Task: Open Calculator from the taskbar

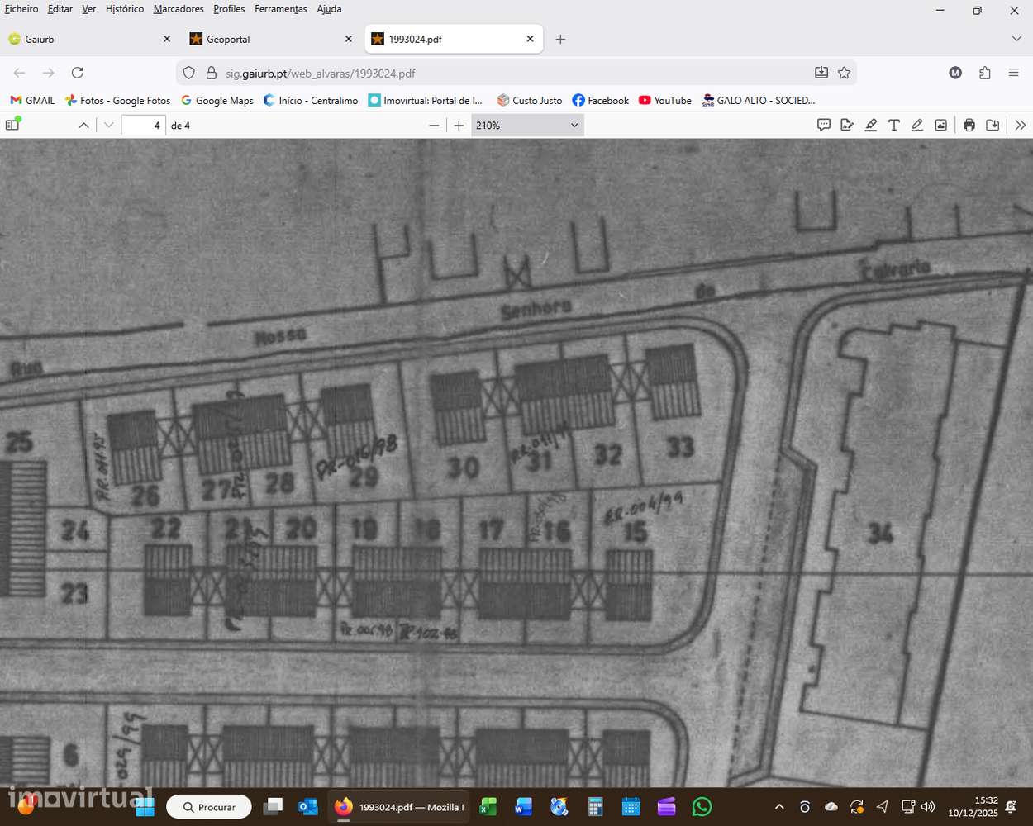Action: click(595, 807)
